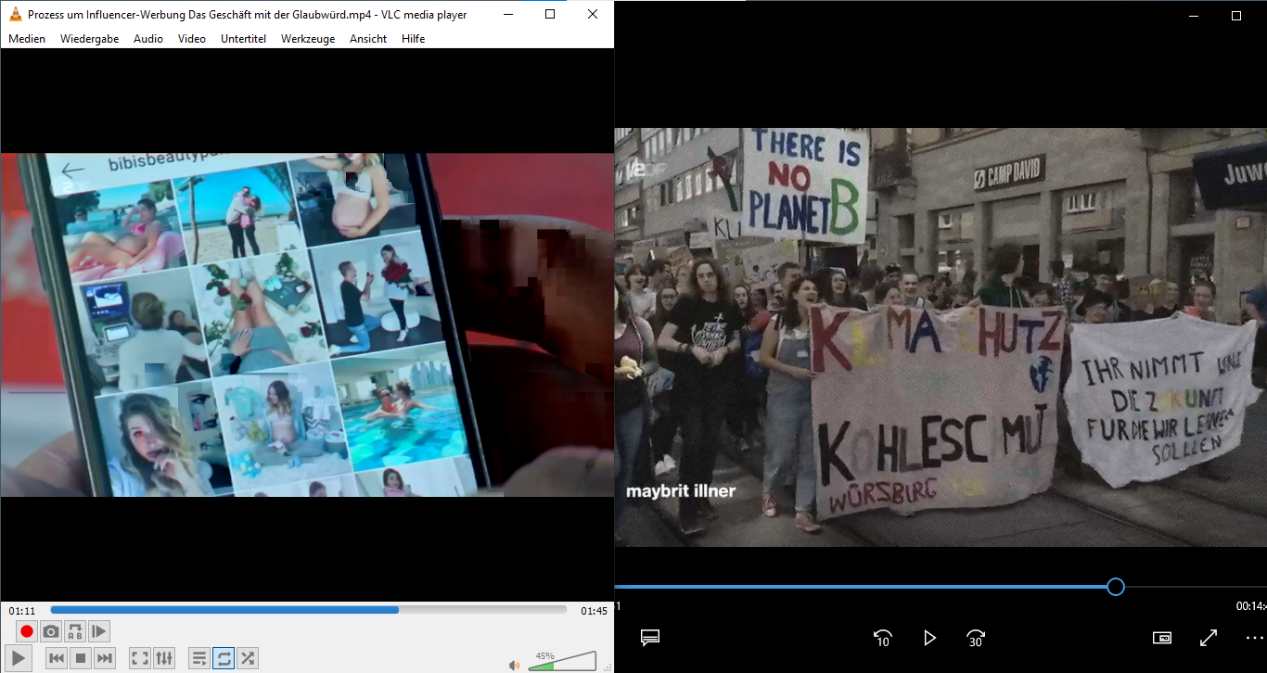Toggle shuffle random playback
1267x673 pixels.
pyautogui.click(x=248, y=658)
